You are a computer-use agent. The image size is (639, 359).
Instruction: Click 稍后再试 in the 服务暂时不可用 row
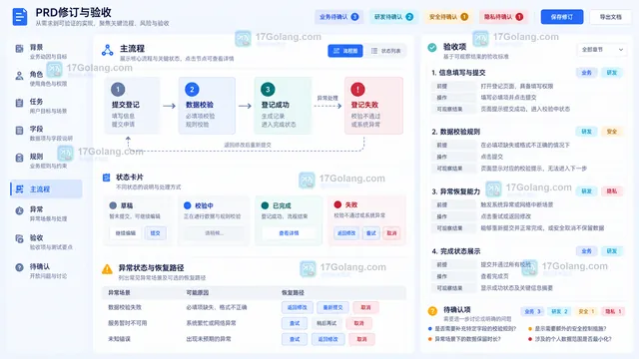click(x=326, y=323)
